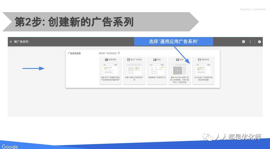270x149 pixels.
Task: Choose the 视频 campaign type label
Action: coord(181,60)
